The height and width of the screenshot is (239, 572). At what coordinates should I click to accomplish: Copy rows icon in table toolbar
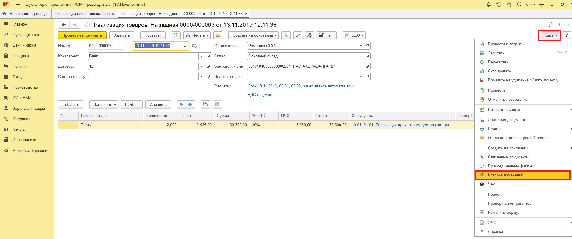point(205,104)
